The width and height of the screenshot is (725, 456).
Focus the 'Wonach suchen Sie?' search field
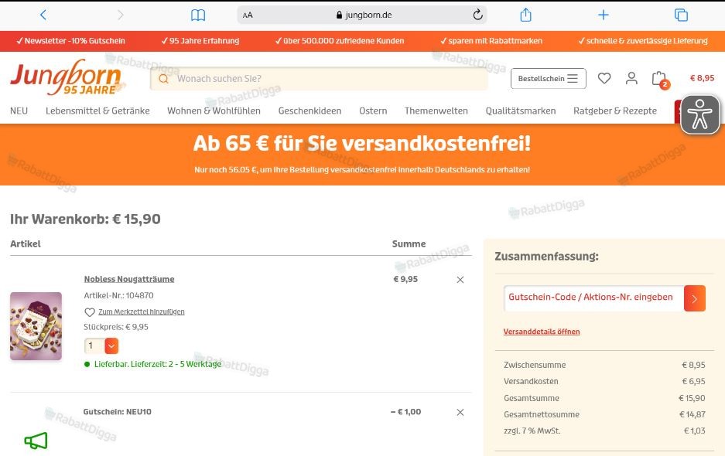[x=319, y=79]
